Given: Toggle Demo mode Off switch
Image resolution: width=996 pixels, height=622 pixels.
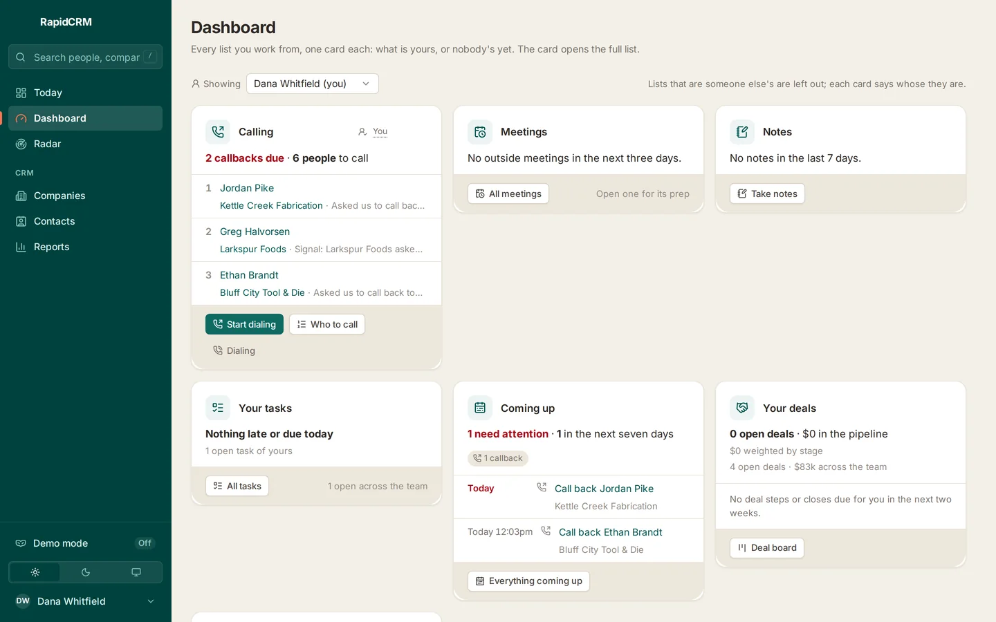Looking at the screenshot, I should [145, 543].
